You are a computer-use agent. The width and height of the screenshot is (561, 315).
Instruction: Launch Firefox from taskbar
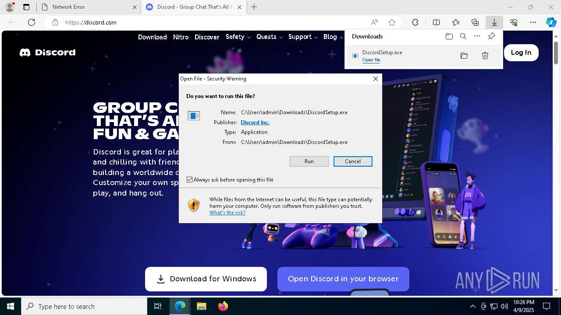(223, 306)
